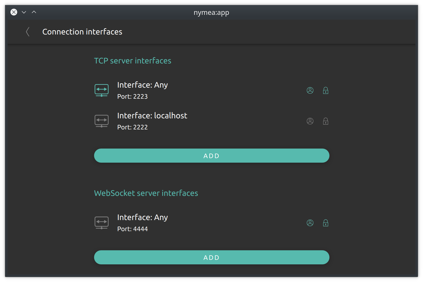
Task: Click the user authentication icon for port 4444
Action: [x=310, y=223]
